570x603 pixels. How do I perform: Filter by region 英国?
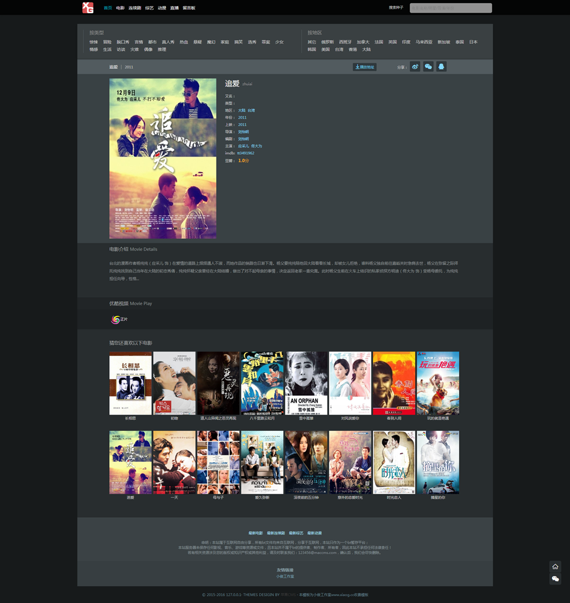pyautogui.click(x=392, y=43)
